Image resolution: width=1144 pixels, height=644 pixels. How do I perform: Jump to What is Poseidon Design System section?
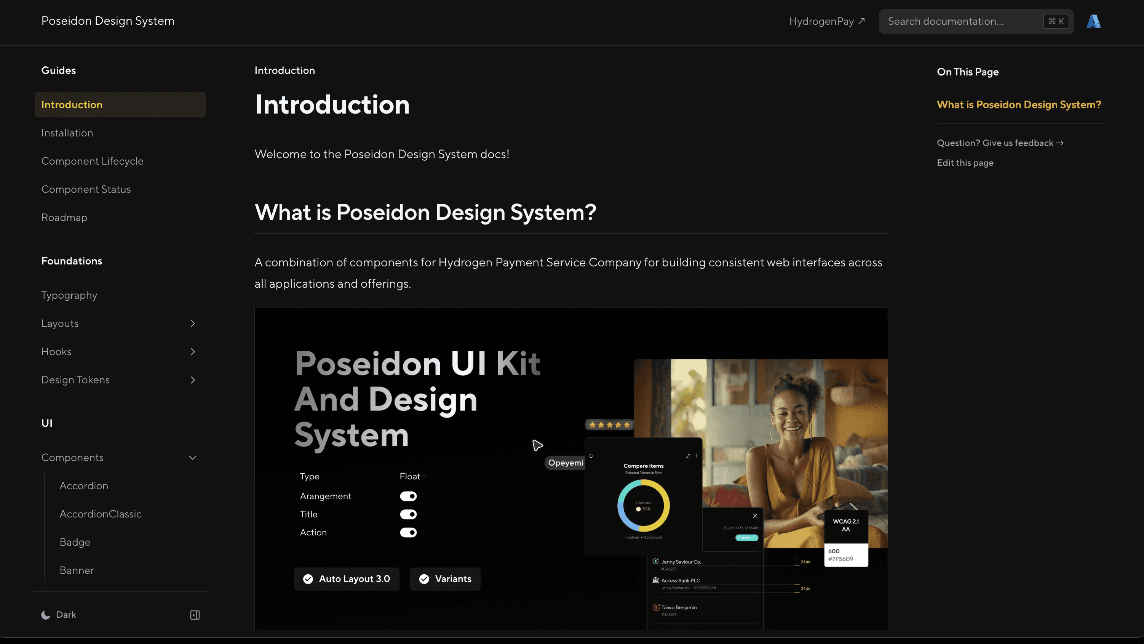[x=1019, y=105]
